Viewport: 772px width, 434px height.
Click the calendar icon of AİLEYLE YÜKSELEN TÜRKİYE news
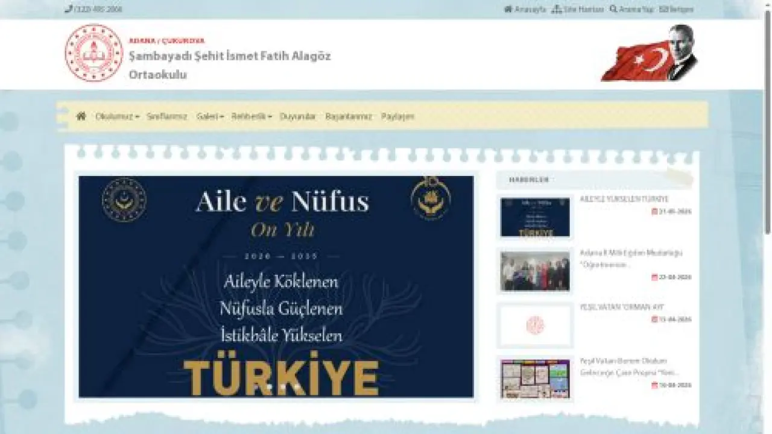tap(654, 212)
